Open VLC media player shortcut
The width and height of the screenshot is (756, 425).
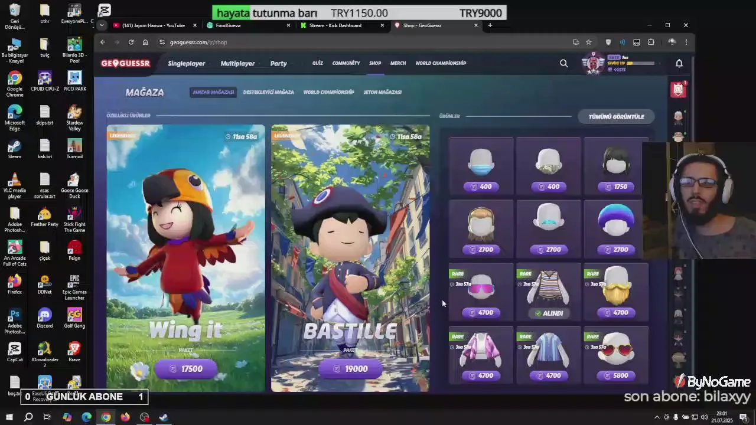(x=15, y=186)
